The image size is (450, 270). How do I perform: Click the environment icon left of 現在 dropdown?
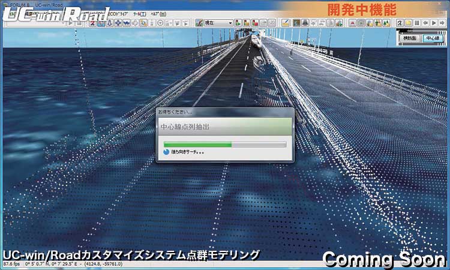(199, 23)
